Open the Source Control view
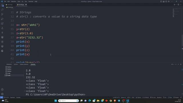Screen dimensions: 183x103 tap(2, 14)
